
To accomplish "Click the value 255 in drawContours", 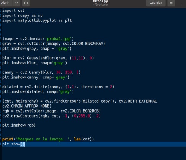I will [82, 116].
